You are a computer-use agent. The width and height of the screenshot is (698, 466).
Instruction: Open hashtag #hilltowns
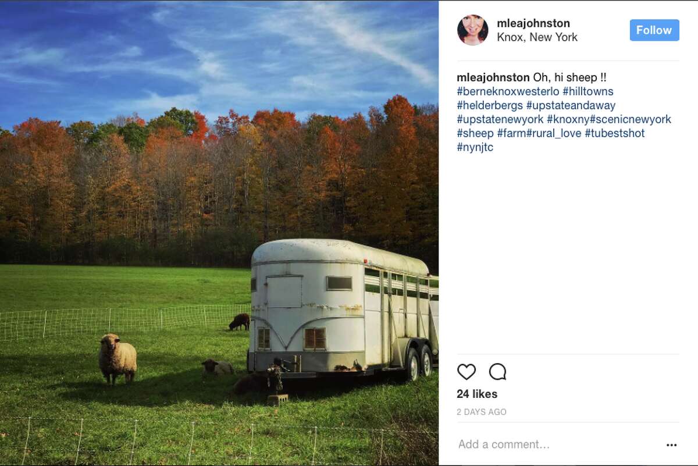587,91
